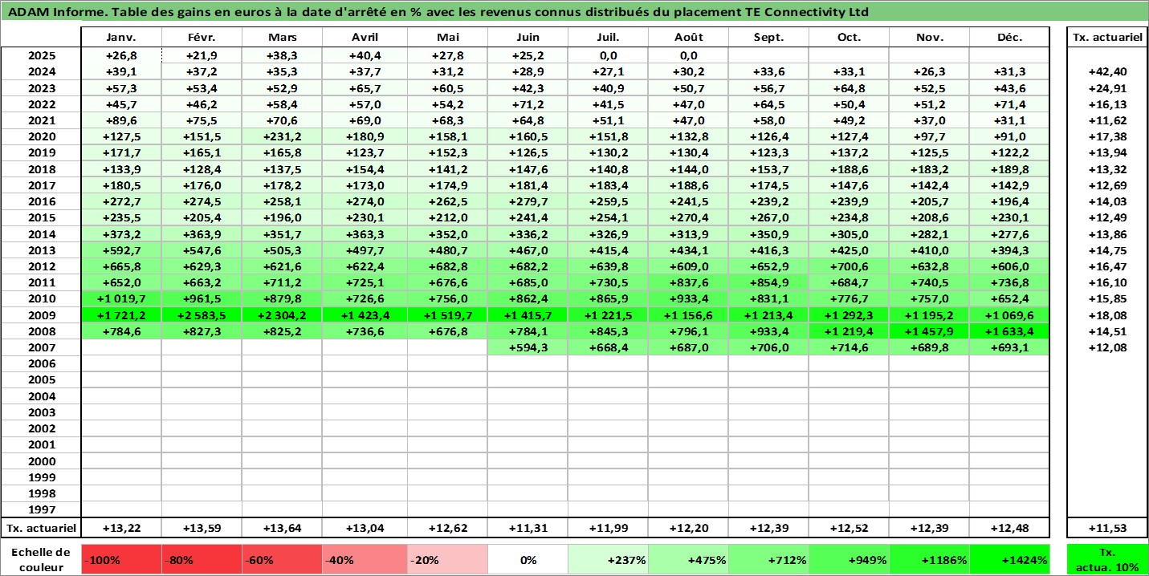Viewport: 1149px width, 576px height.
Task: Select the Oct. column header
Action: point(850,38)
